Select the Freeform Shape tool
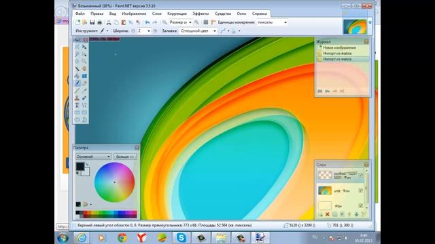Image resolution: width=435 pixels, height=244 pixels. 84,119
